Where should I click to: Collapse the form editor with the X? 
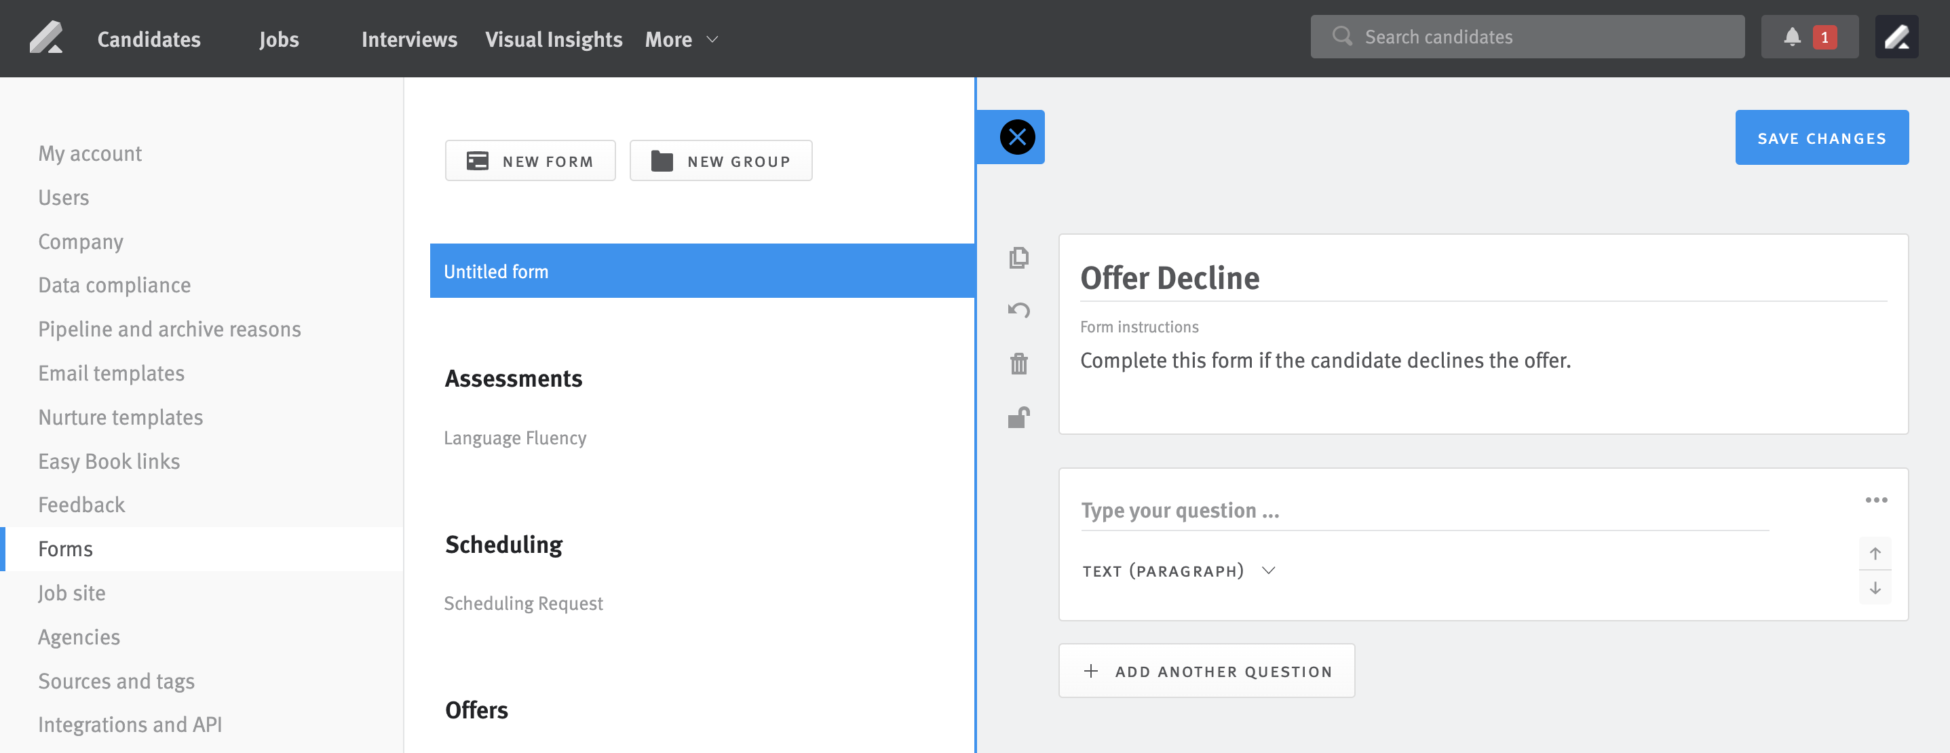pyautogui.click(x=1017, y=137)
